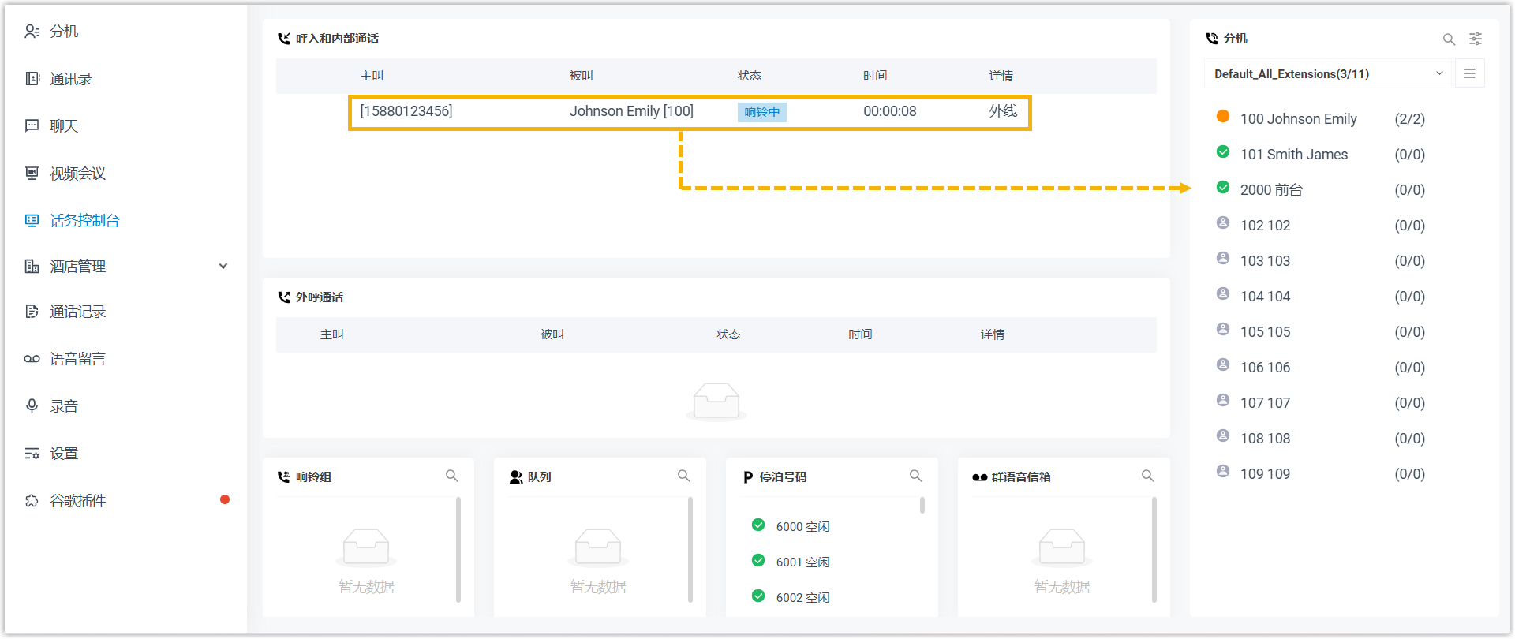
Task: Open 通话记录 call records page
Action: pos(77,312)
